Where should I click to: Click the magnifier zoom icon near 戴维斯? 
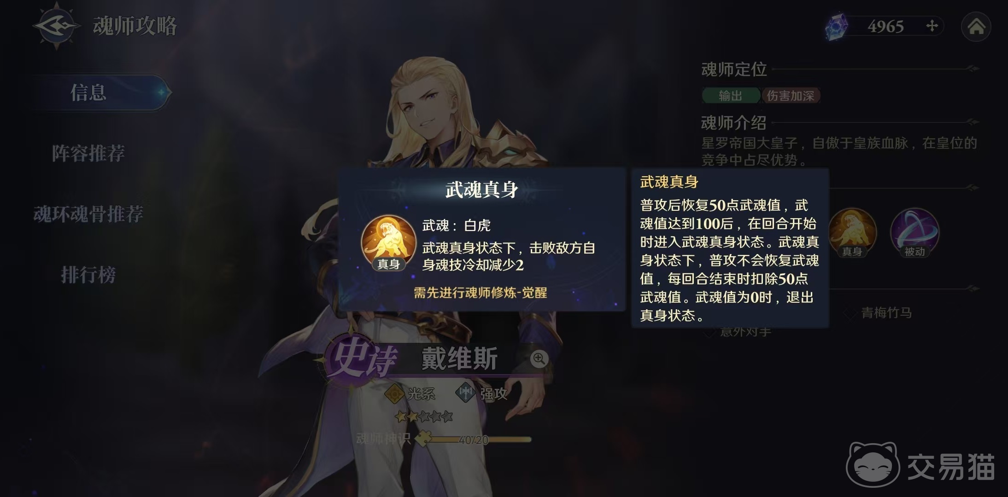[x=539, y=358]
